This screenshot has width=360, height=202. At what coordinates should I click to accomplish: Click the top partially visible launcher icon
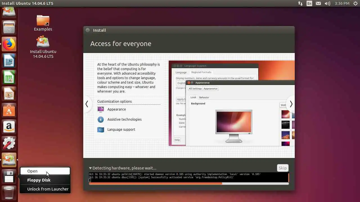(x=9, y=12)
